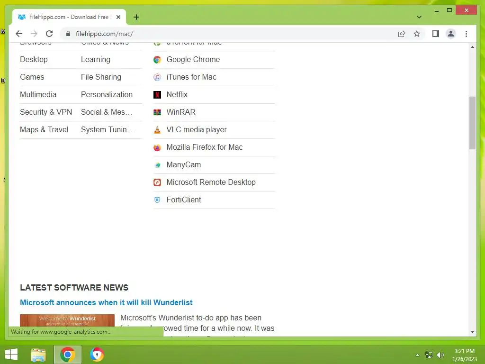Open the Desktop category
Viewport: 485px width, 364px height.
pos(34,59)
